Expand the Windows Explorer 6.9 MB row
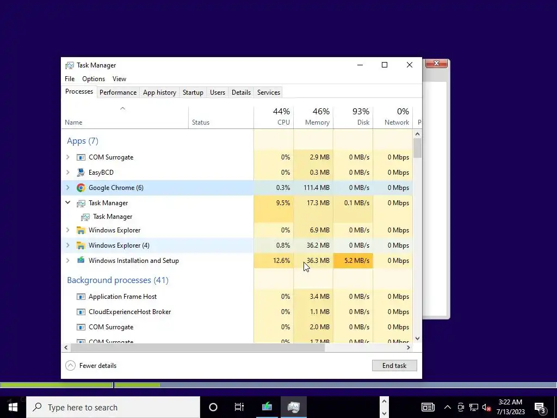 [x=68, y=230]
